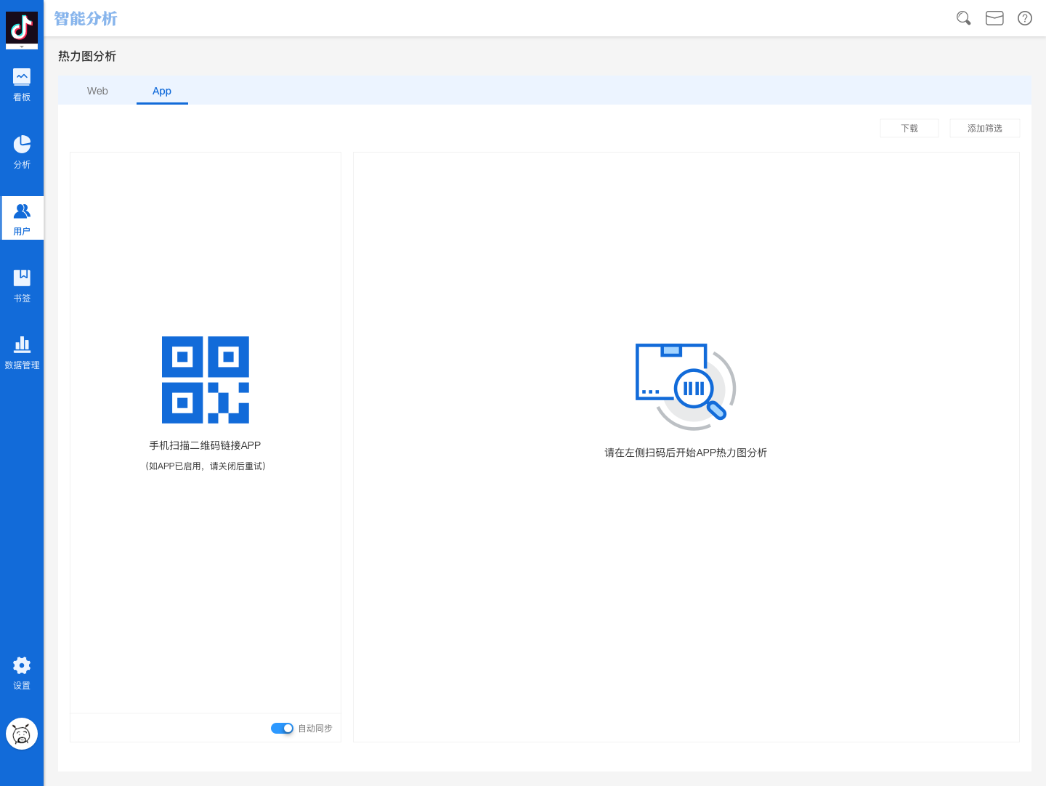Click the 请在左侧扫码后开始APP热力图分析 message
1046x786 pixels.
click(x=686, y=453)
